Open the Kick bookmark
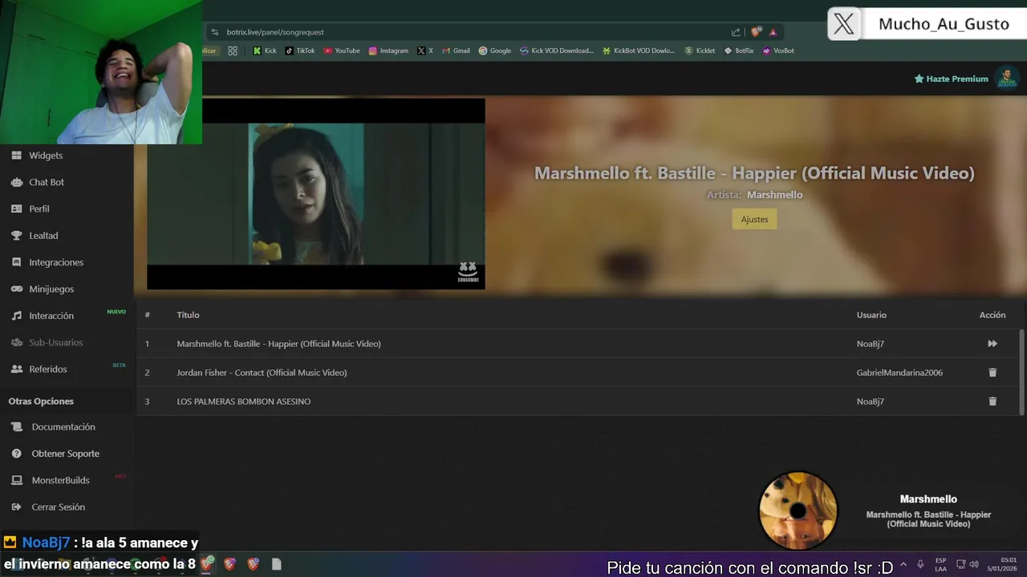The height and width of the screenshot is (577, 1027). 264,50
